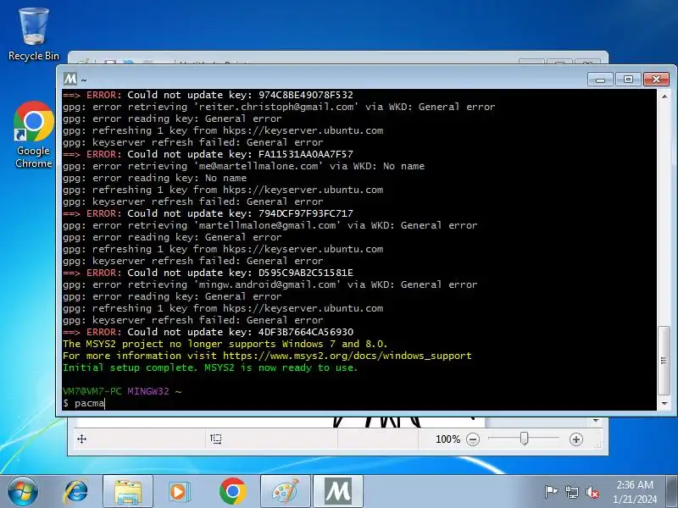Viewport: 678px width, 508px height.
Task: Click error line with key FA11531AA0AA7F57
Action: point(208,154)
